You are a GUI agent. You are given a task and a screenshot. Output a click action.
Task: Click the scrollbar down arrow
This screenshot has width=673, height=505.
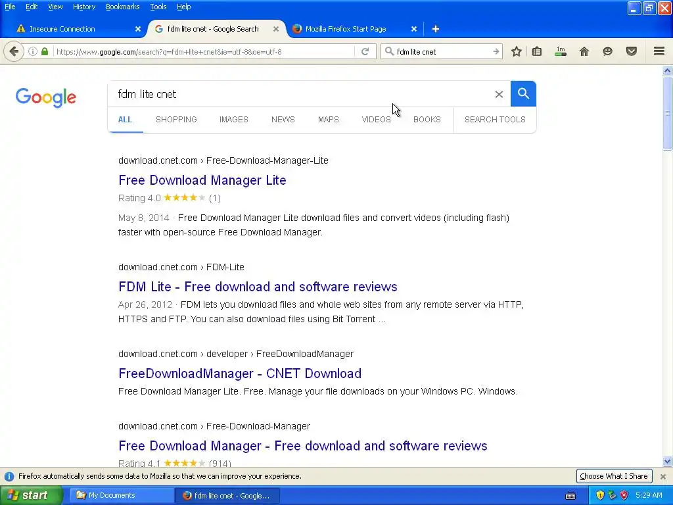[668, 462]
